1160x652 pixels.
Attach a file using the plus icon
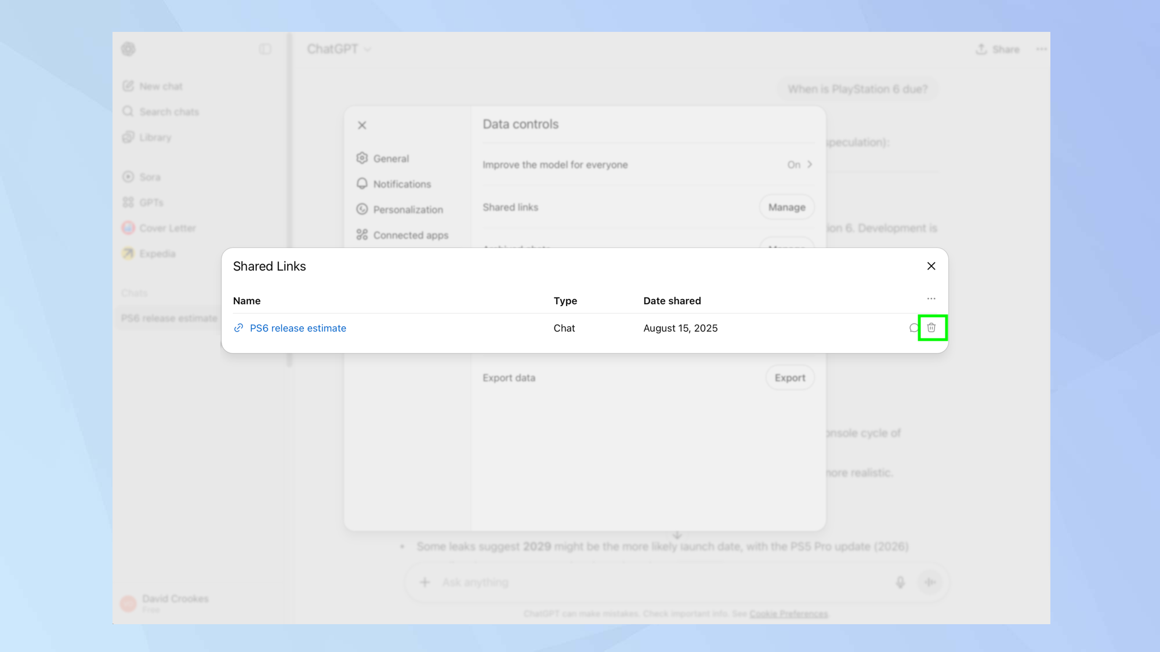click(x=425, y=582)
